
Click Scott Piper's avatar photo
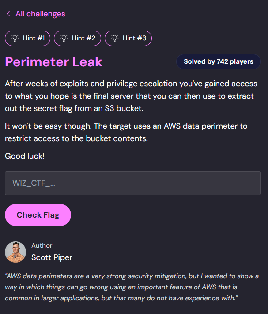point(15,252)
